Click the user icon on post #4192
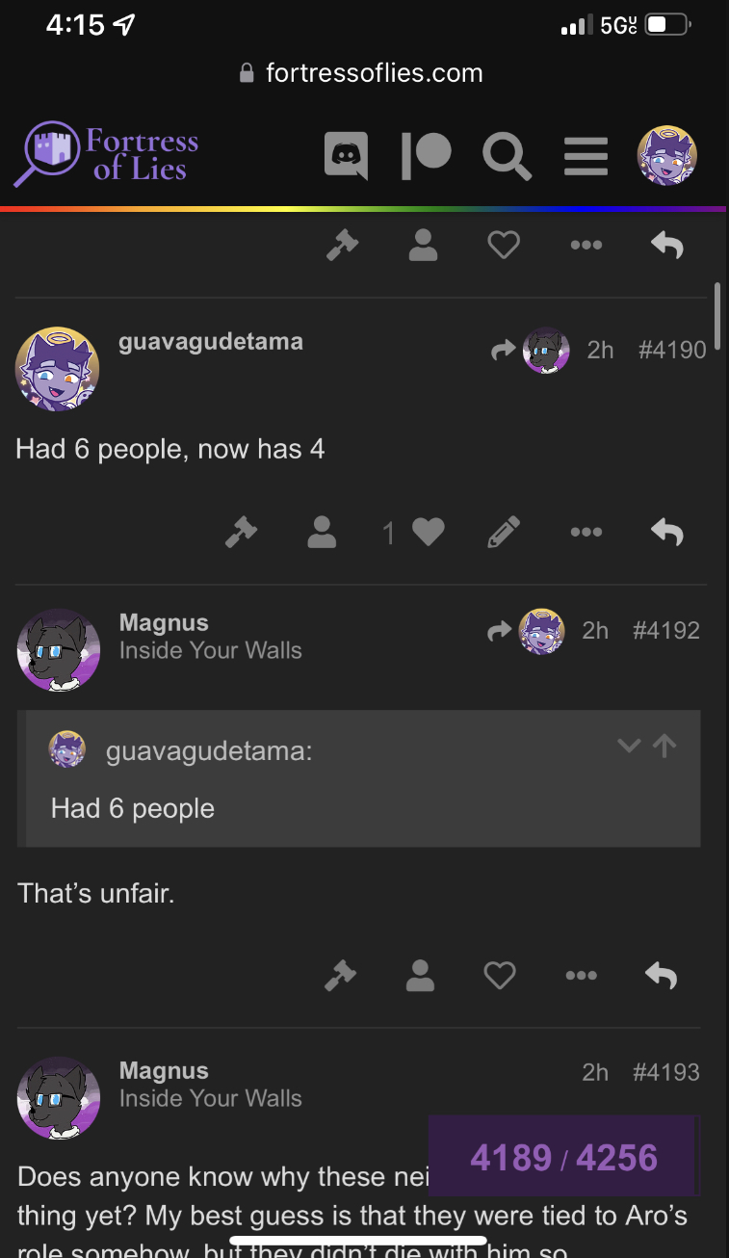The height and width of the screenshot is (1258, 729). coord(420,976)
